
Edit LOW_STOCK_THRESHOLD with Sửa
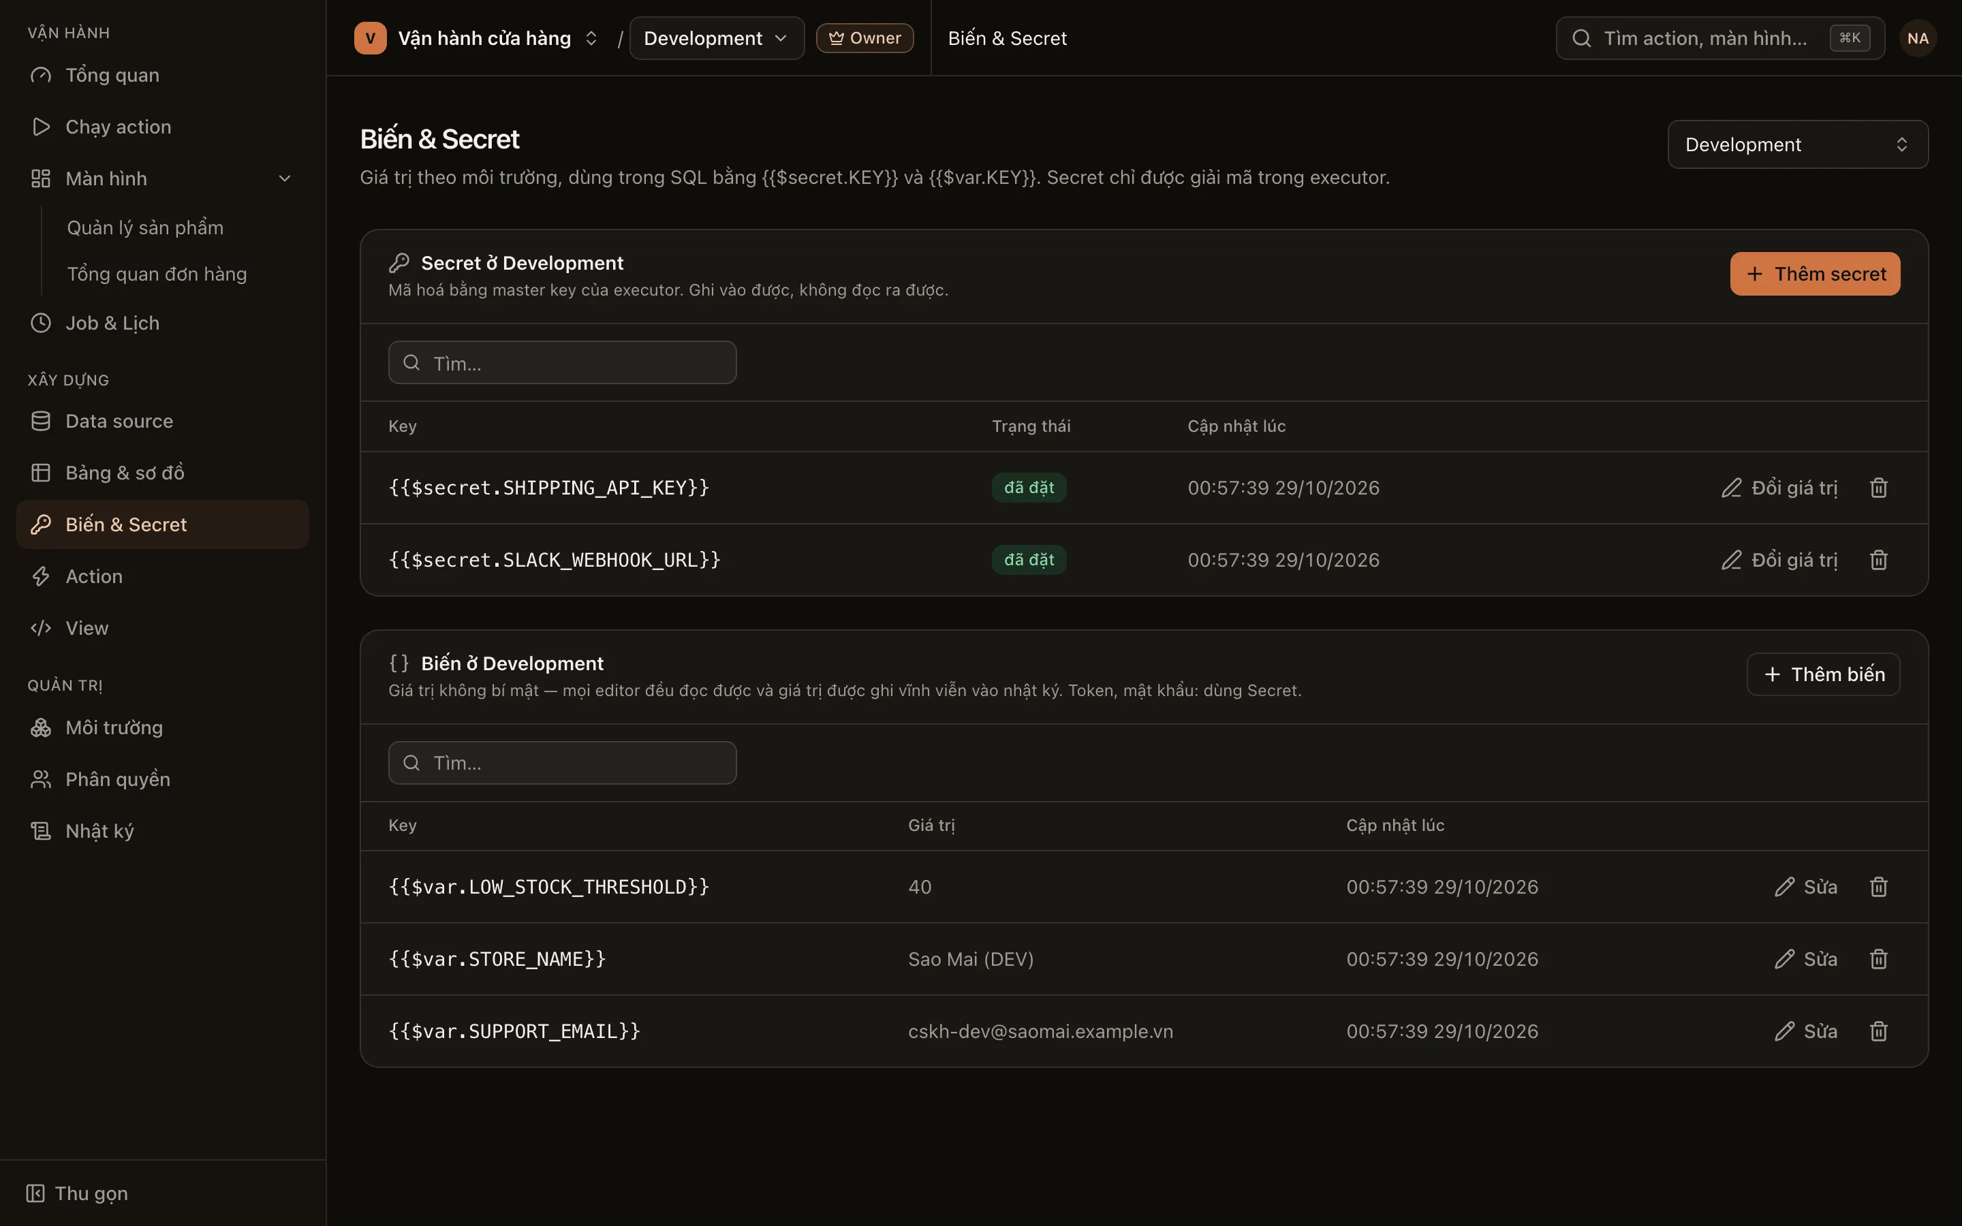(x=1805, y=886)
